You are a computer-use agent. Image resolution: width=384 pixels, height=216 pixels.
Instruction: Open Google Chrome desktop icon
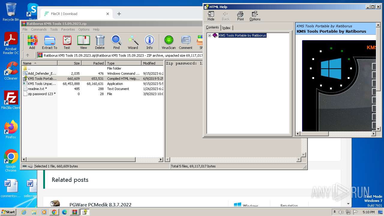point(11,161)
